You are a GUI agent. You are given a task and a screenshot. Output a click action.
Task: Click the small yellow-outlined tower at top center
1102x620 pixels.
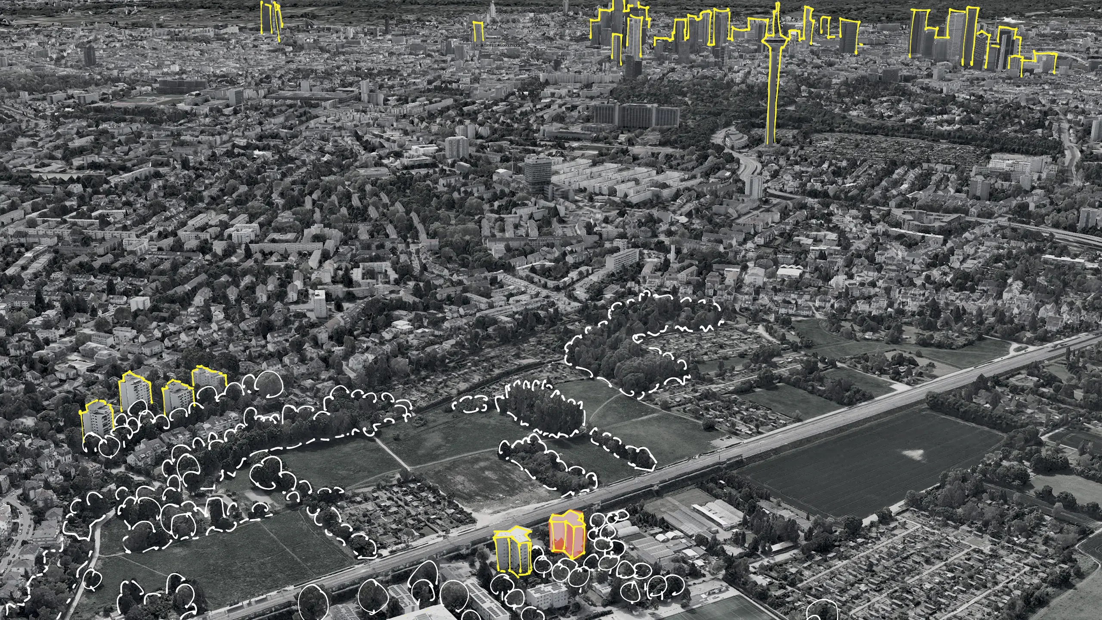click(478, 32)
